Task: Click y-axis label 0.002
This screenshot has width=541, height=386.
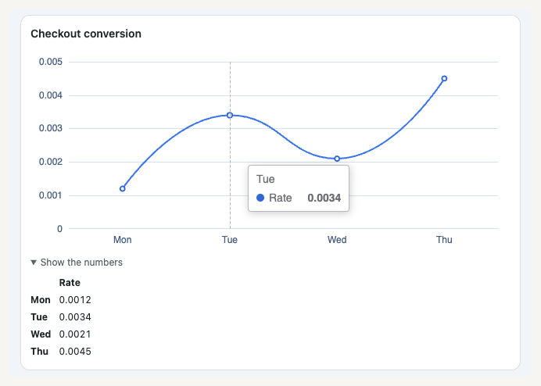Action: coord(51,162)
